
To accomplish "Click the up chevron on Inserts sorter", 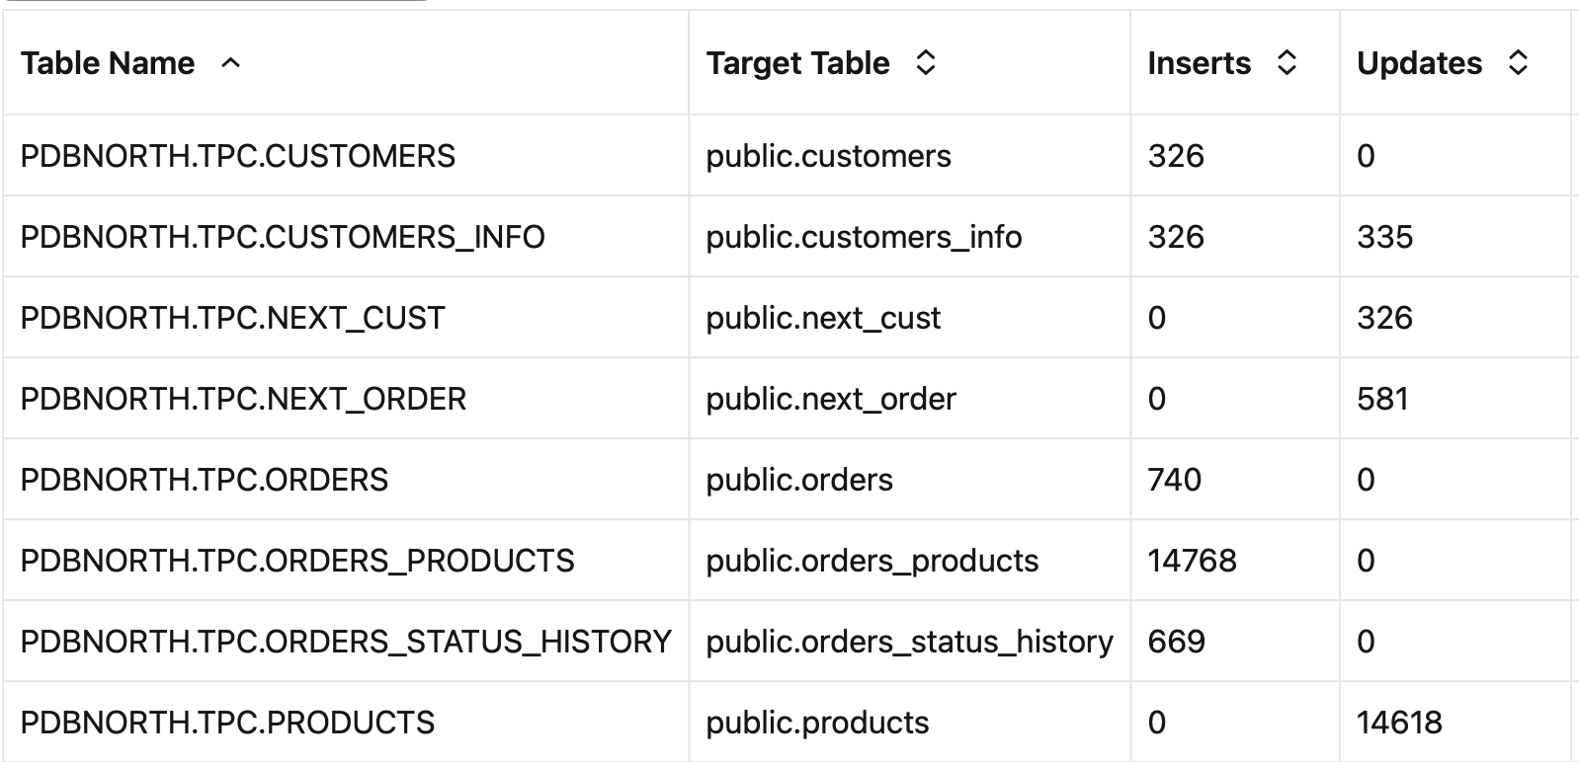I will pos(1285,56).
